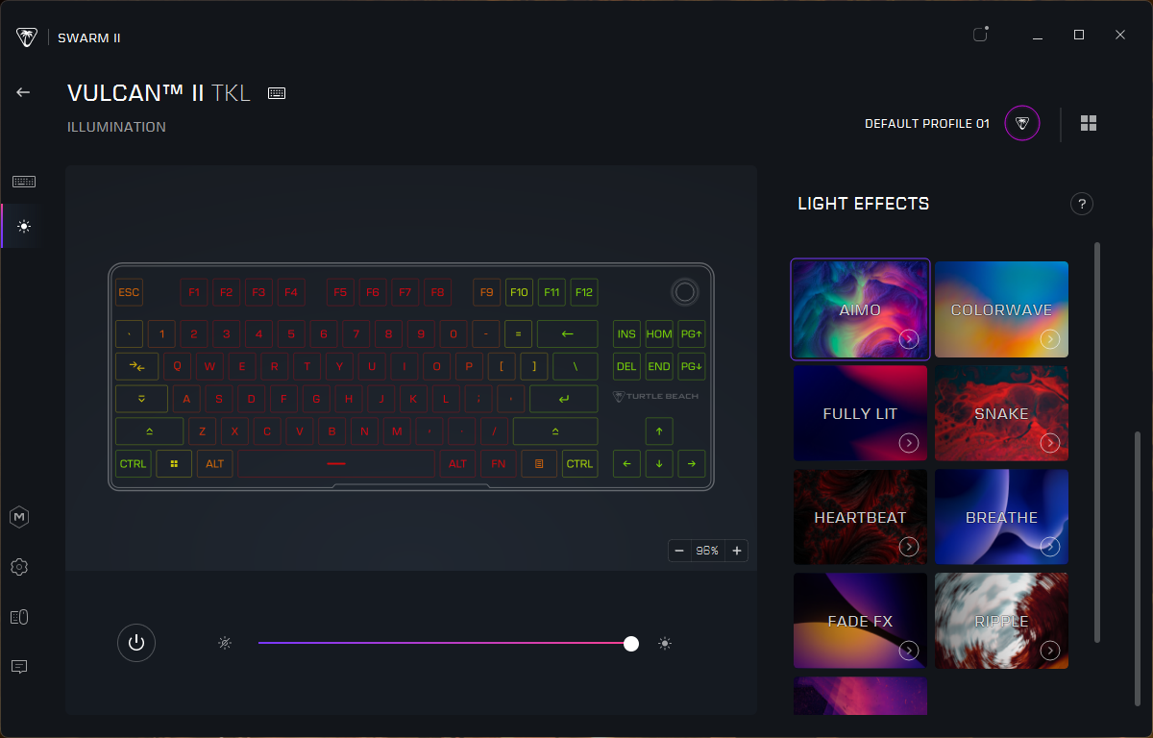This screenshot has width=1153, height=738.
Task: Select the Colorwave light effect
Action: 1001,309
